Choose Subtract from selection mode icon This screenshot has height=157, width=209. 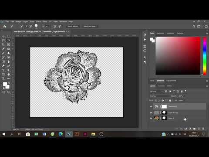pyautogui.click(x=30, y=26)
